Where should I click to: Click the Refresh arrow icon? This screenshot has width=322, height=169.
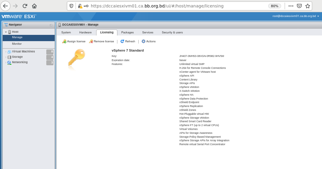pyautogui.click(x=122, y=41)
